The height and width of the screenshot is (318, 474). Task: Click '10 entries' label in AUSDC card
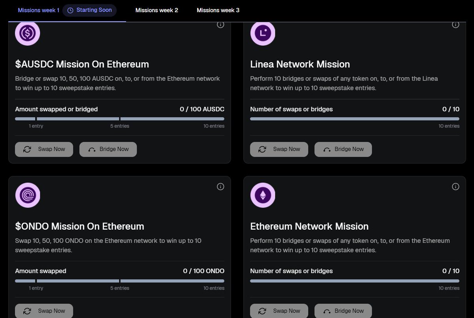(214, 126)
